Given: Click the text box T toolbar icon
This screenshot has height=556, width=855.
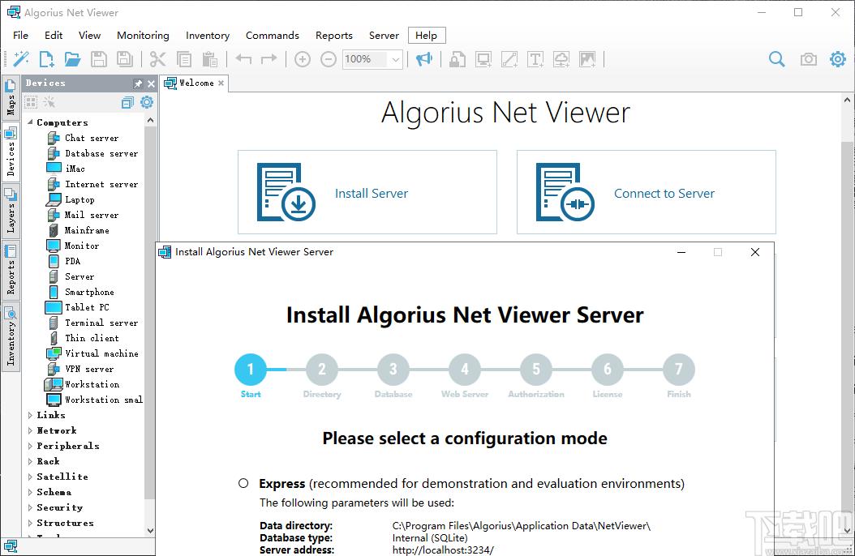Looking at the screenshot, I should click(535, 59).
